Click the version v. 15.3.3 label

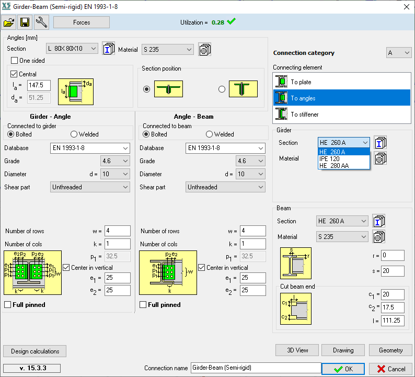[x=32, y=368]
